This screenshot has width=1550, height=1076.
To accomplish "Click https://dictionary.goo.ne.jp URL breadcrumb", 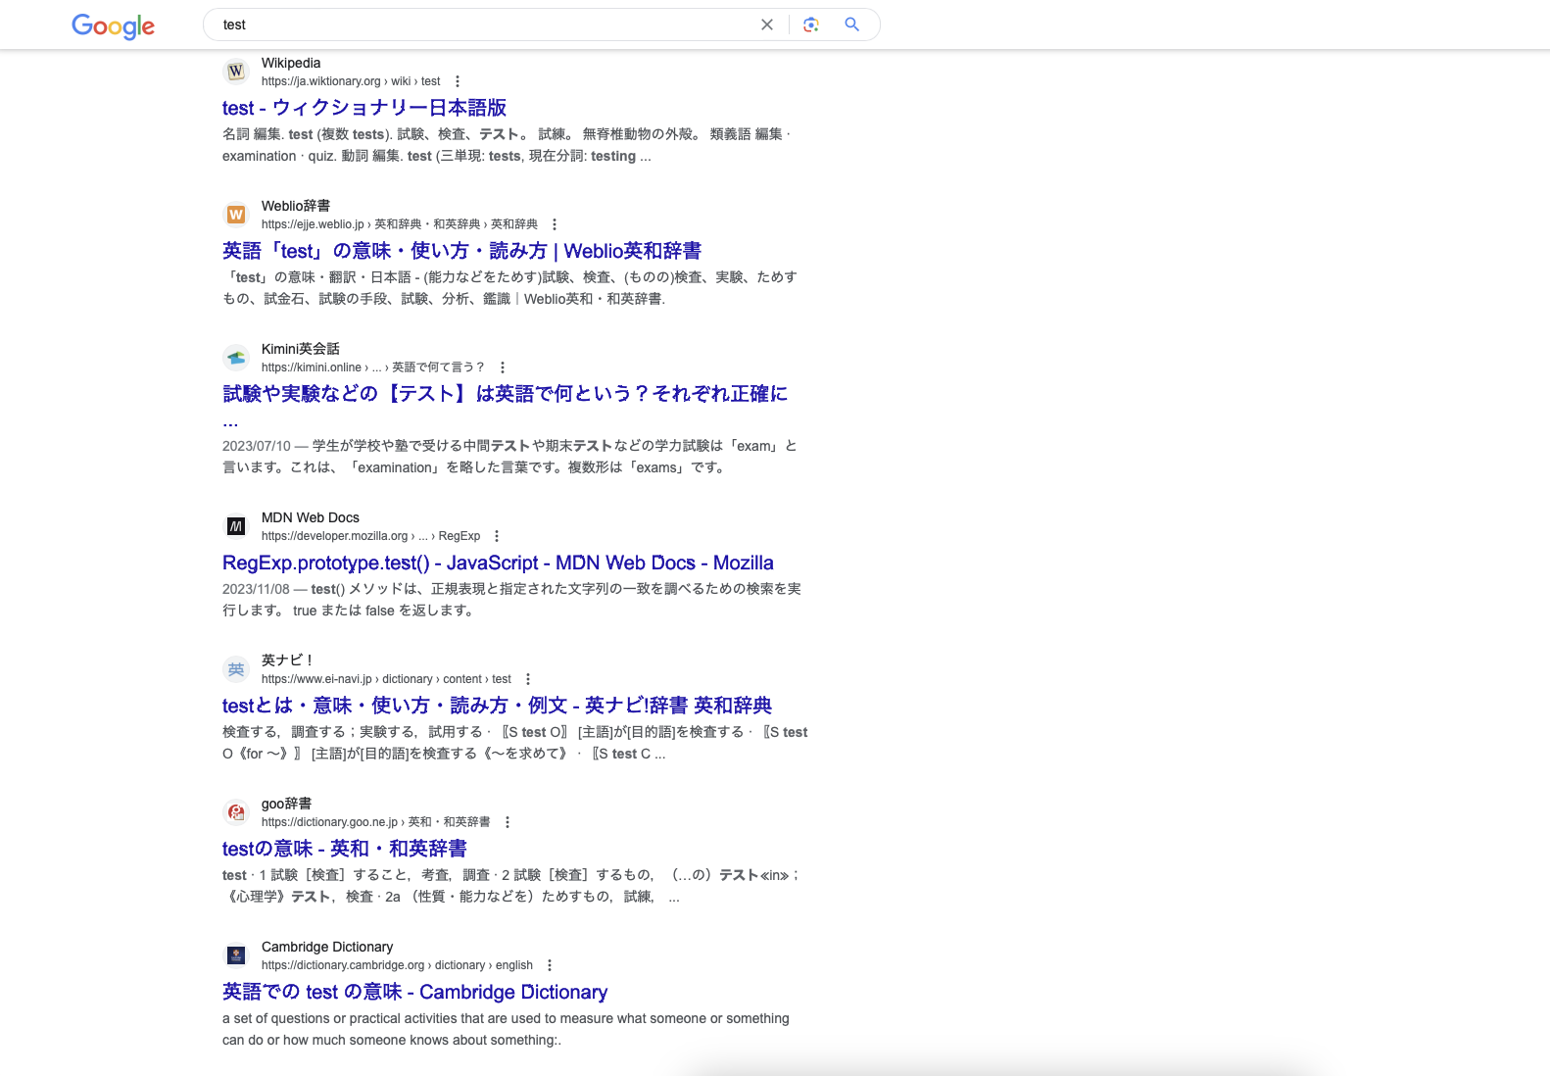I will 376,822.
